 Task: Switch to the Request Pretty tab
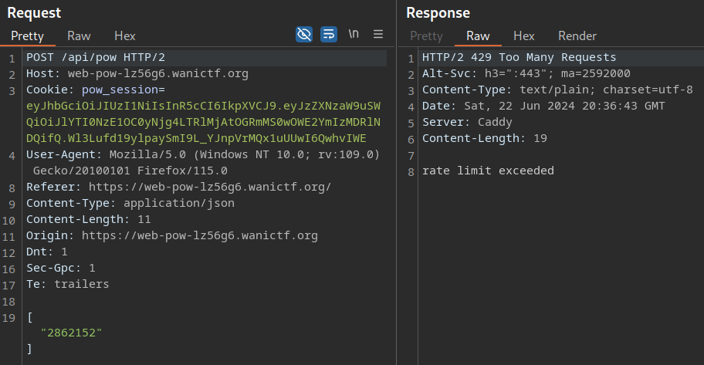(x=27, y=35)
